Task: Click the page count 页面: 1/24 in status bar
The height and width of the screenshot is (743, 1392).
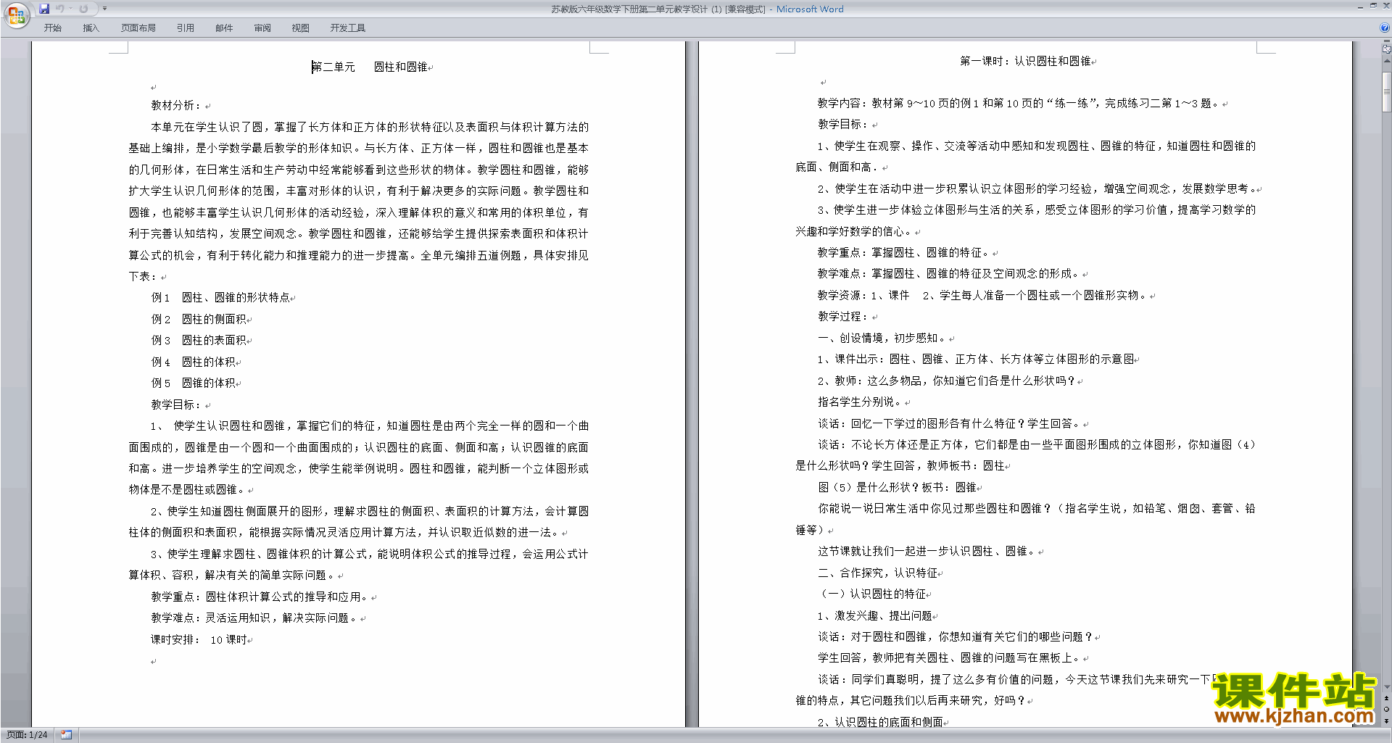Action: pyautogui.click(x=28, y=735)
